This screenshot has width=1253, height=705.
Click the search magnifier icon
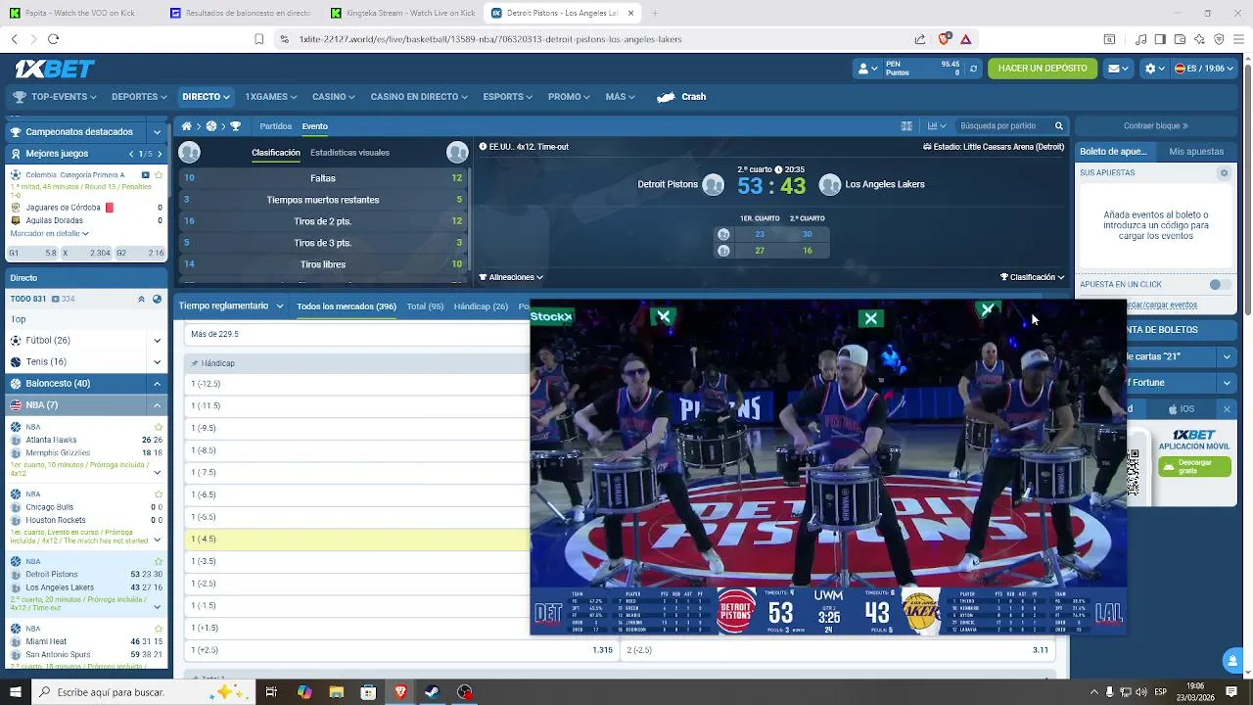pos(1058,126)
